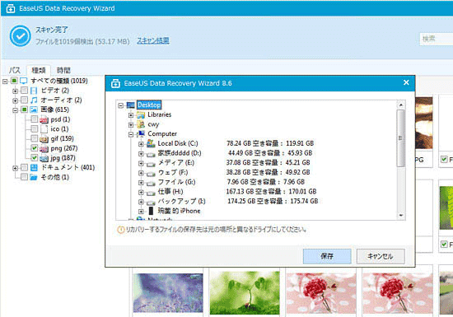Click the gif file type icon

(x=44, y=139)
